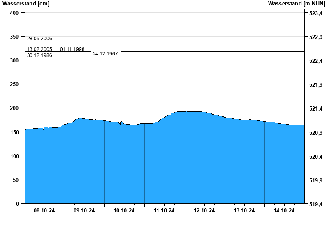This screenshot has width=329, height=226.
Task: Click the 30.12.1986 water level label
Action: 39,55
